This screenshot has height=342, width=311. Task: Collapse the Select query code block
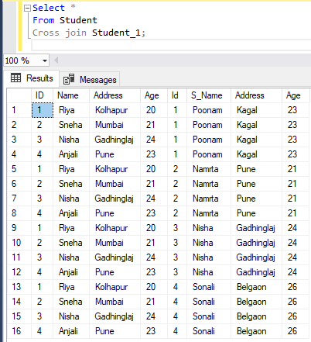[27, 9]
